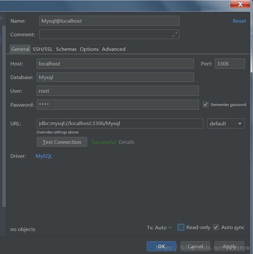
Task: Click the Database field containing Mysql
Action: [x=115, y=77]
